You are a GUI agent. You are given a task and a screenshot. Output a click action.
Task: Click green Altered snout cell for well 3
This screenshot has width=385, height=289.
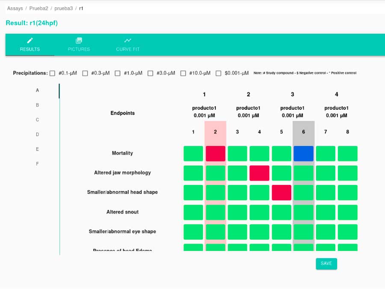click(237, 212)
